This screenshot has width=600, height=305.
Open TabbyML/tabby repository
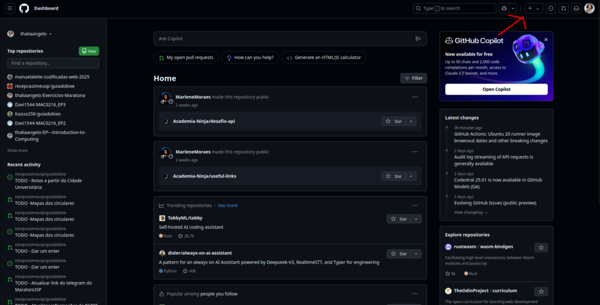coord(185,218)
